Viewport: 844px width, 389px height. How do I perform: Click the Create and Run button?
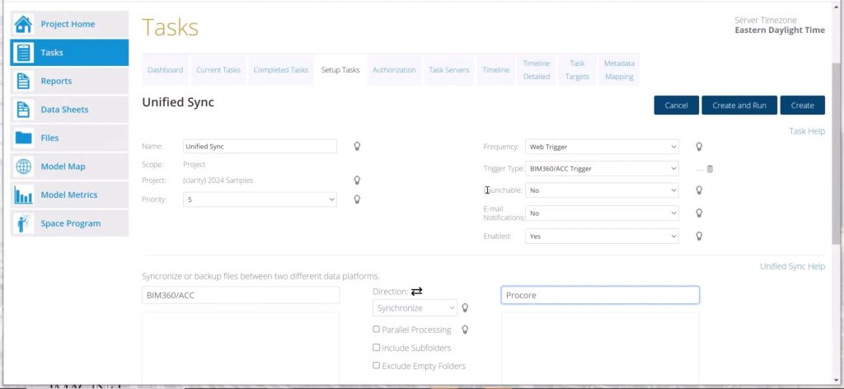[739, 105]
